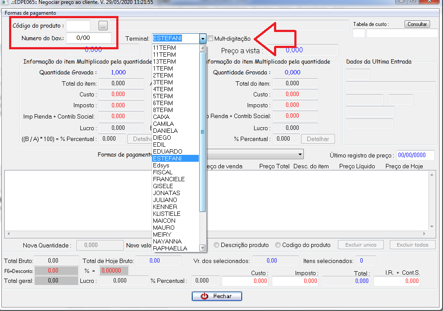Select FISCAL in the terminal list
The width and height of the screenshot is (443, 311).
[x=163, y=172]
